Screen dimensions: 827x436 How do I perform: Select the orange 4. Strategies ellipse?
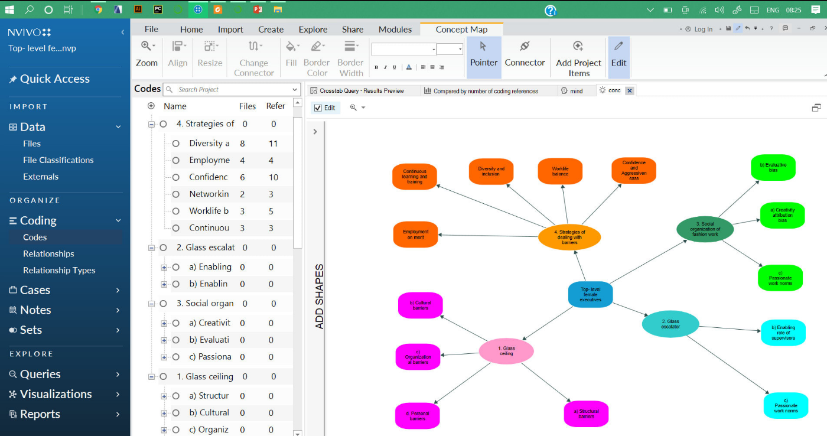click(x=569, y=237)
